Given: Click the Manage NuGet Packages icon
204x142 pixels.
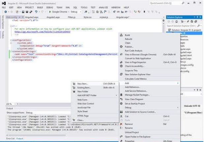Looking at the screenshot, I should (121, 95).
